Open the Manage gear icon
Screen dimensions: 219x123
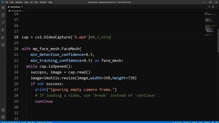[3, 117]
